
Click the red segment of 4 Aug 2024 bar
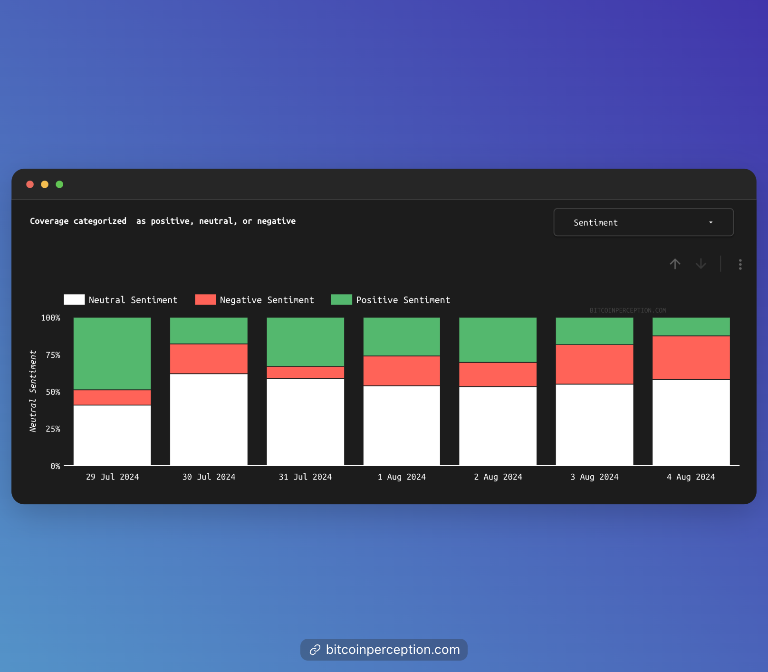[691, 357]
